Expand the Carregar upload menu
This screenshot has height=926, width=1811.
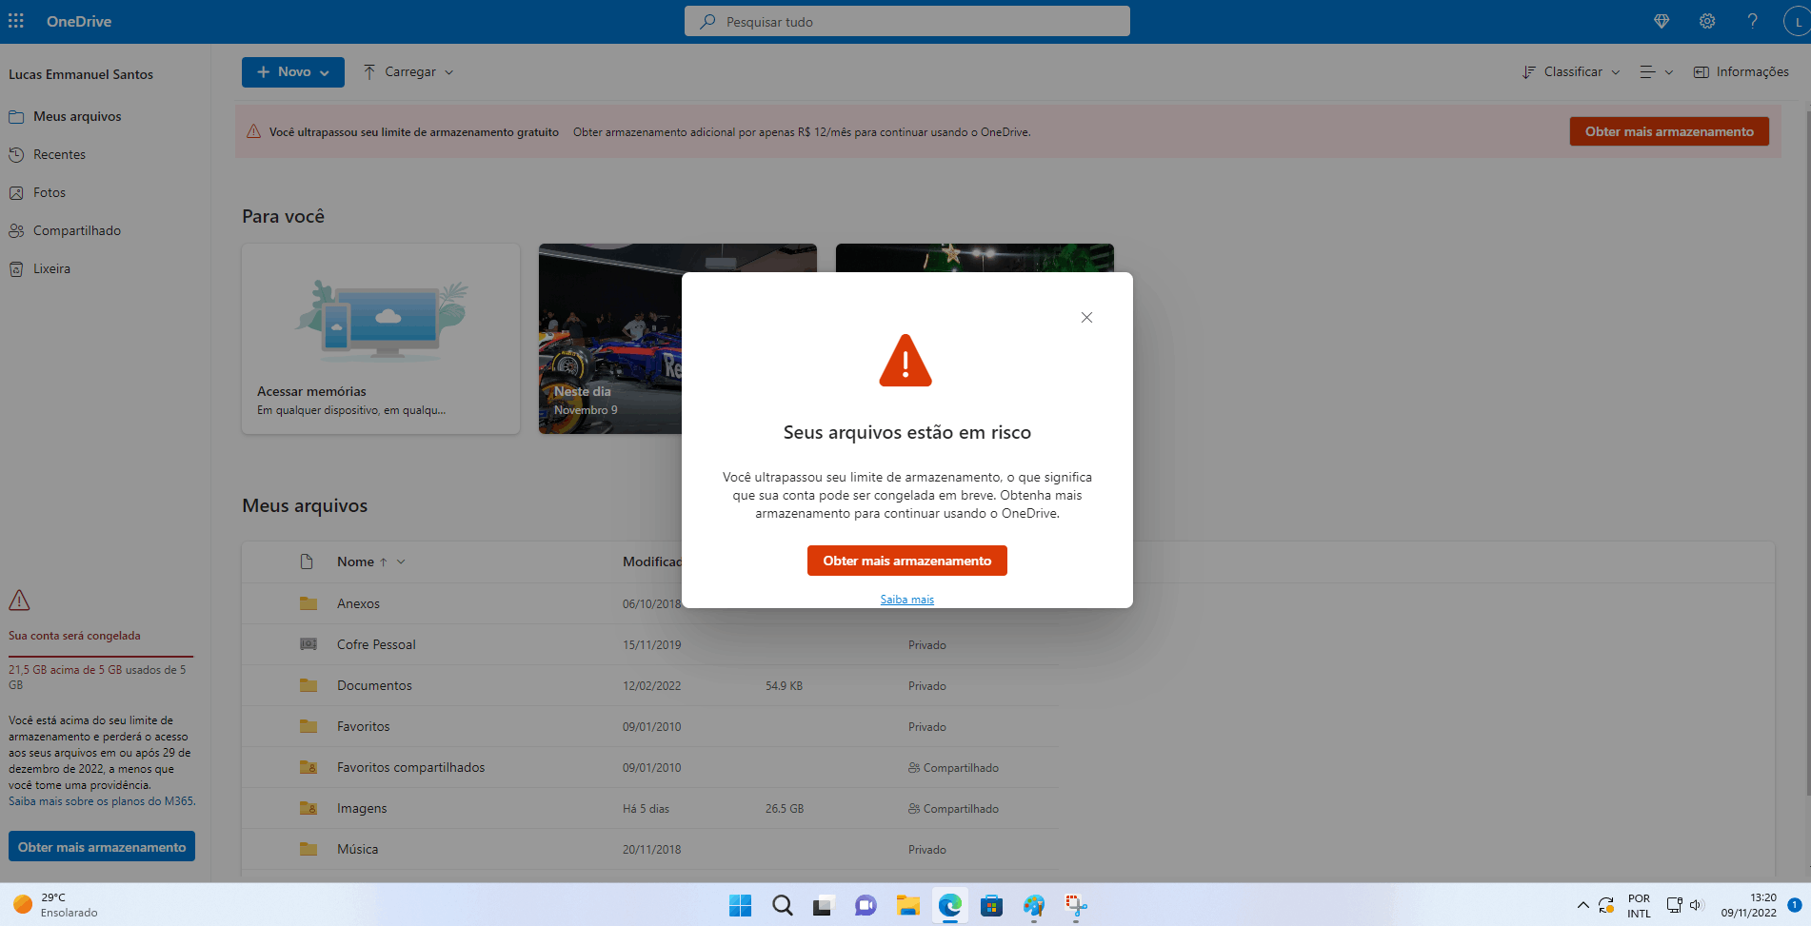[408, 72]
